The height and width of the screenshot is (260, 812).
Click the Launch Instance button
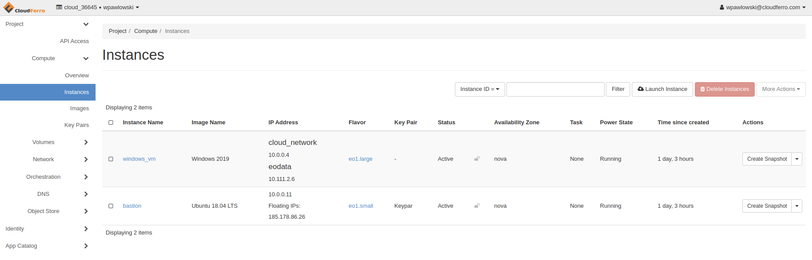pyautogui.click(x=662, y=89)
